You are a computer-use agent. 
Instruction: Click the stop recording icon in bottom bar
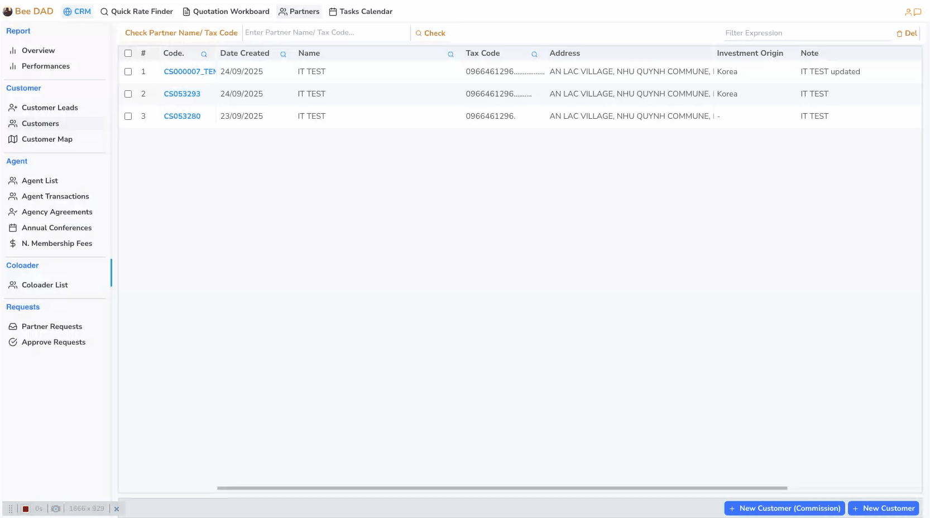[x=26, y=509]
